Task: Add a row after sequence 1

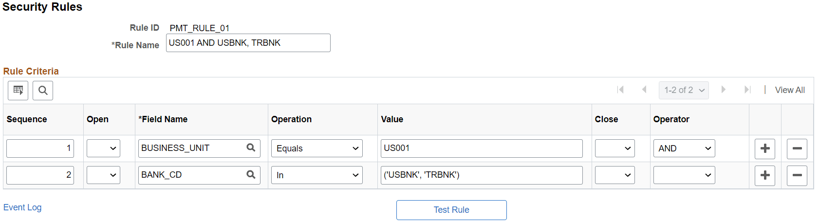Action: coord(764,149)
